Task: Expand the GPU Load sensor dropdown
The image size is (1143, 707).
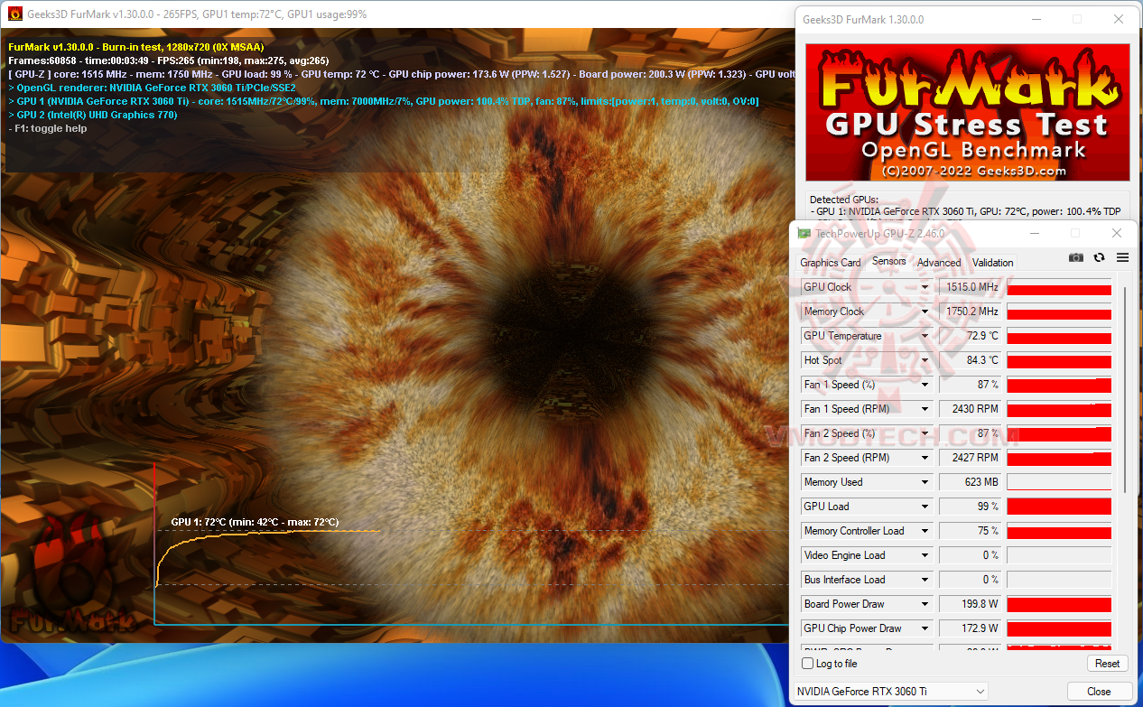Action: tap(925, 507)
